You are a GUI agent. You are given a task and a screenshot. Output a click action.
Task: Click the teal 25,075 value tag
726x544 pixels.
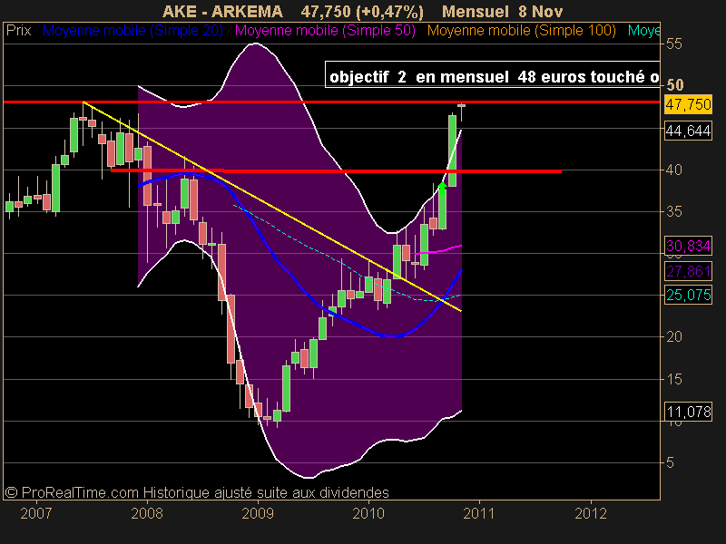click(688, 295)
